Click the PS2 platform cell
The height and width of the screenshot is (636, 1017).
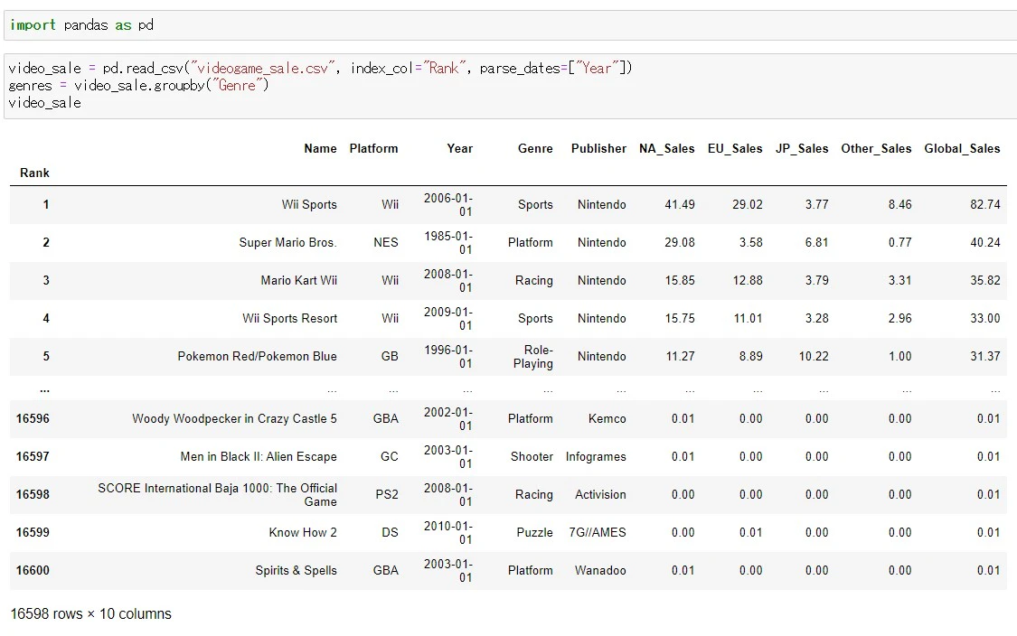387,495
